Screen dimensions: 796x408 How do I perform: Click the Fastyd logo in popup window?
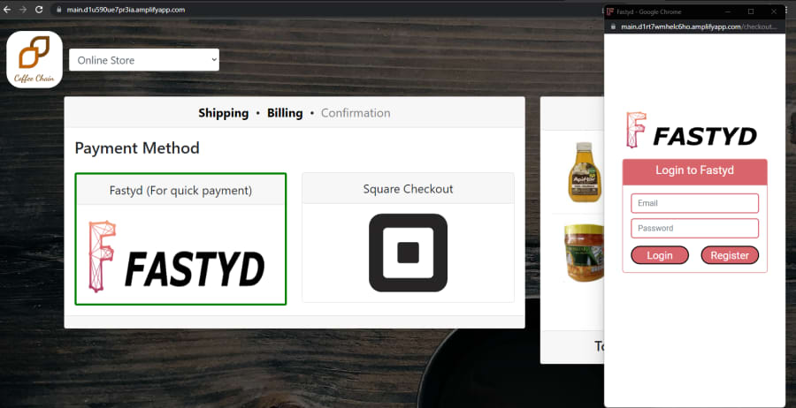click(x=692, y=130)
